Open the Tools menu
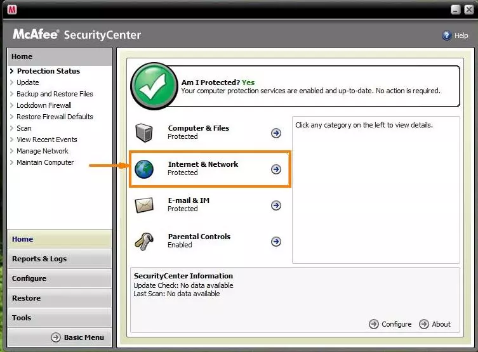The image size is (478, 352). coord(60,318)
